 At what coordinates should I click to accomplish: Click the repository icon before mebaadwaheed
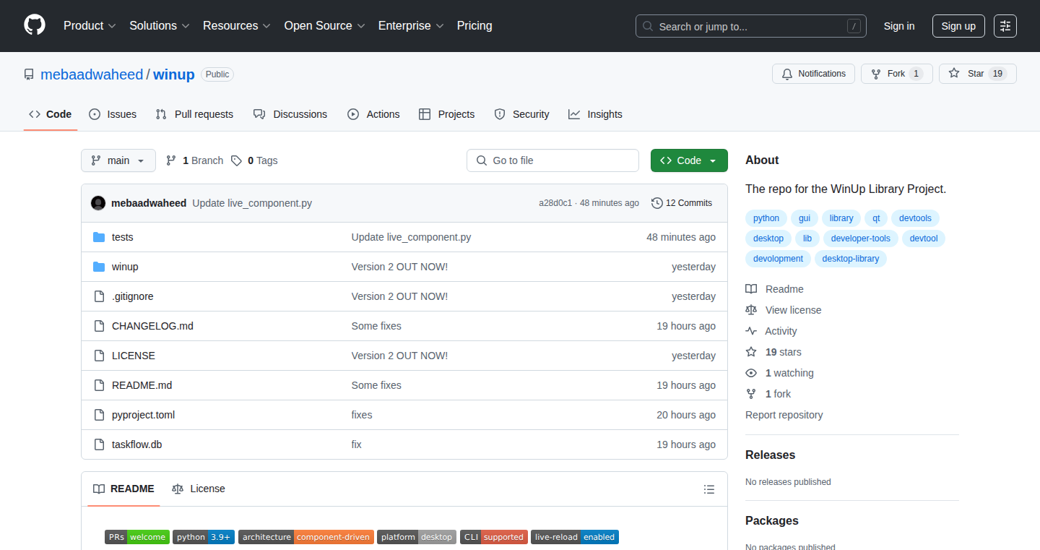click(29, 74)
